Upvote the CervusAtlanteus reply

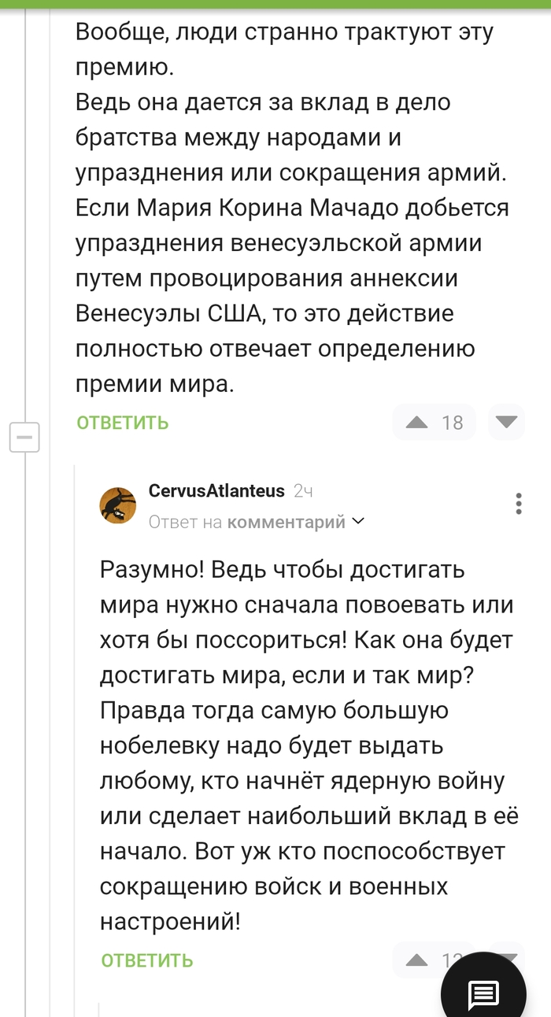417,960
